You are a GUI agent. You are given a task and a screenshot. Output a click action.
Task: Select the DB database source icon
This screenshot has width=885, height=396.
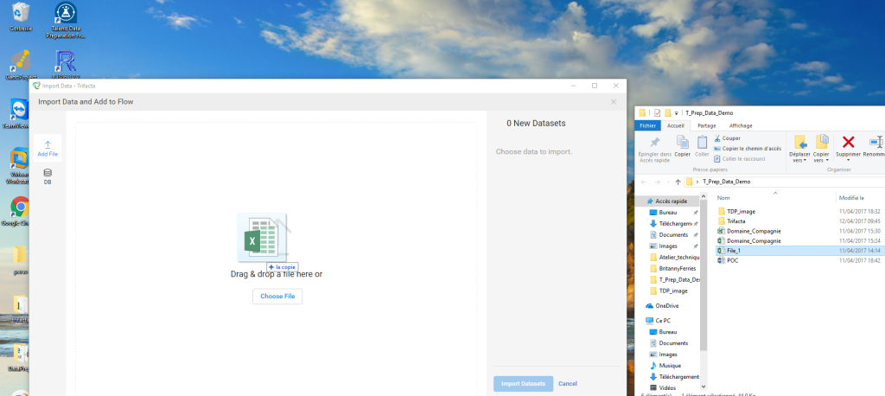[47, 173]
